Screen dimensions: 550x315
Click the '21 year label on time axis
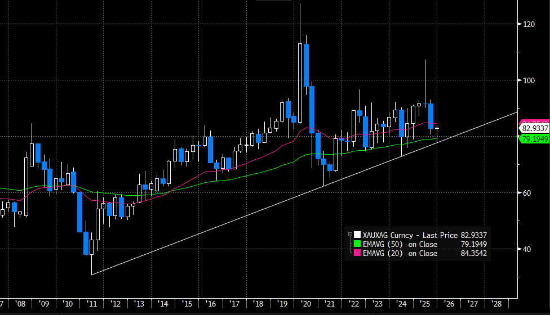point(330,304)
